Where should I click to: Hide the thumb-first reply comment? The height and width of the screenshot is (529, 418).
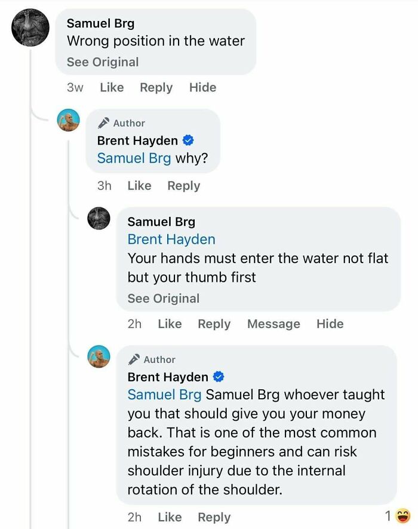(330, 324)
